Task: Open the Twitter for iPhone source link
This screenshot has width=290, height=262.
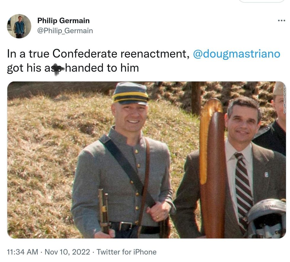Action: point(126,252)
